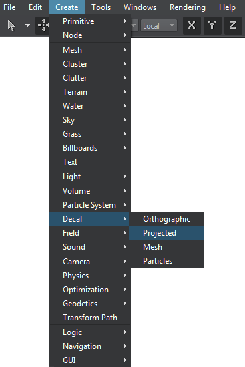Expand the Particle System submenu
Viewport: 245px width, 367px height.
90,205
